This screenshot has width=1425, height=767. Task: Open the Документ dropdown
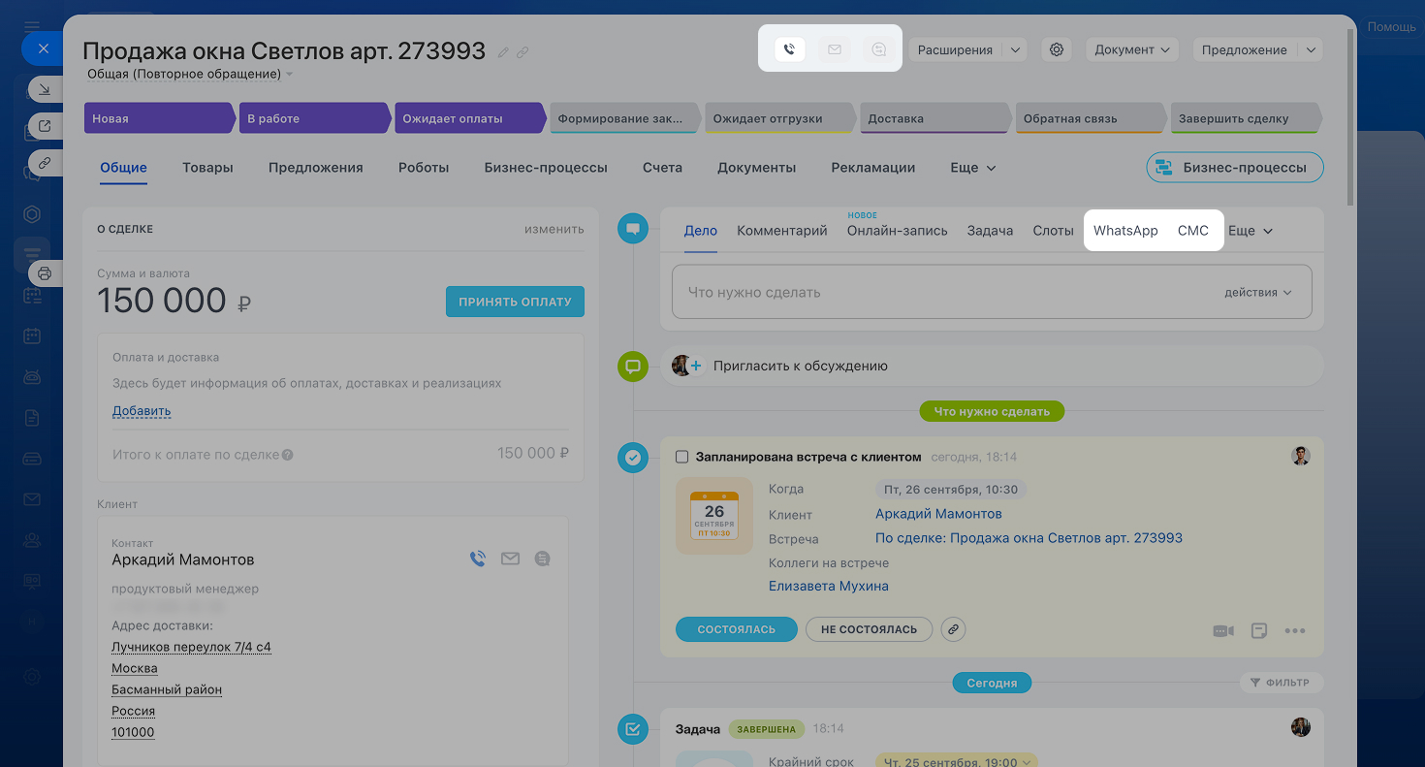1131,49
